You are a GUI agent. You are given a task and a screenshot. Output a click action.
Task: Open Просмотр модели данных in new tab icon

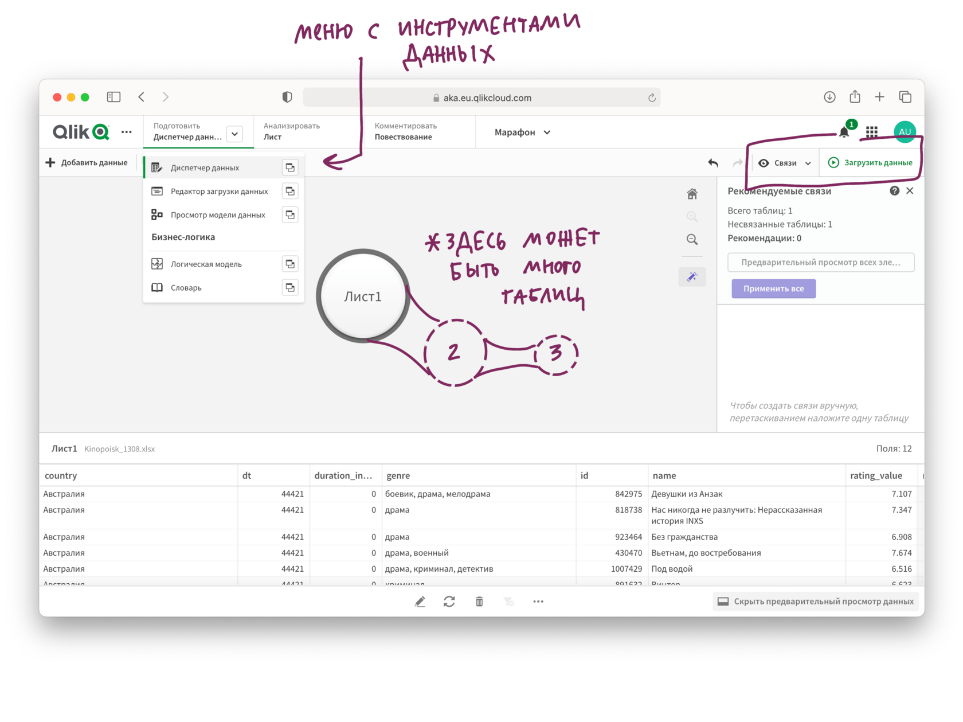tap(290, 214)
